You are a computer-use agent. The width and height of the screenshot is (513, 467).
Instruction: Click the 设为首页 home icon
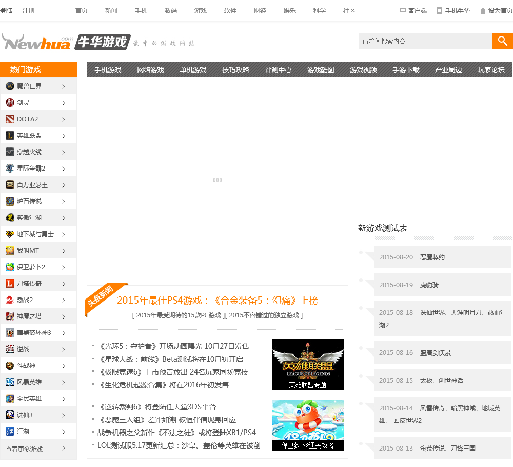[483, 11]
